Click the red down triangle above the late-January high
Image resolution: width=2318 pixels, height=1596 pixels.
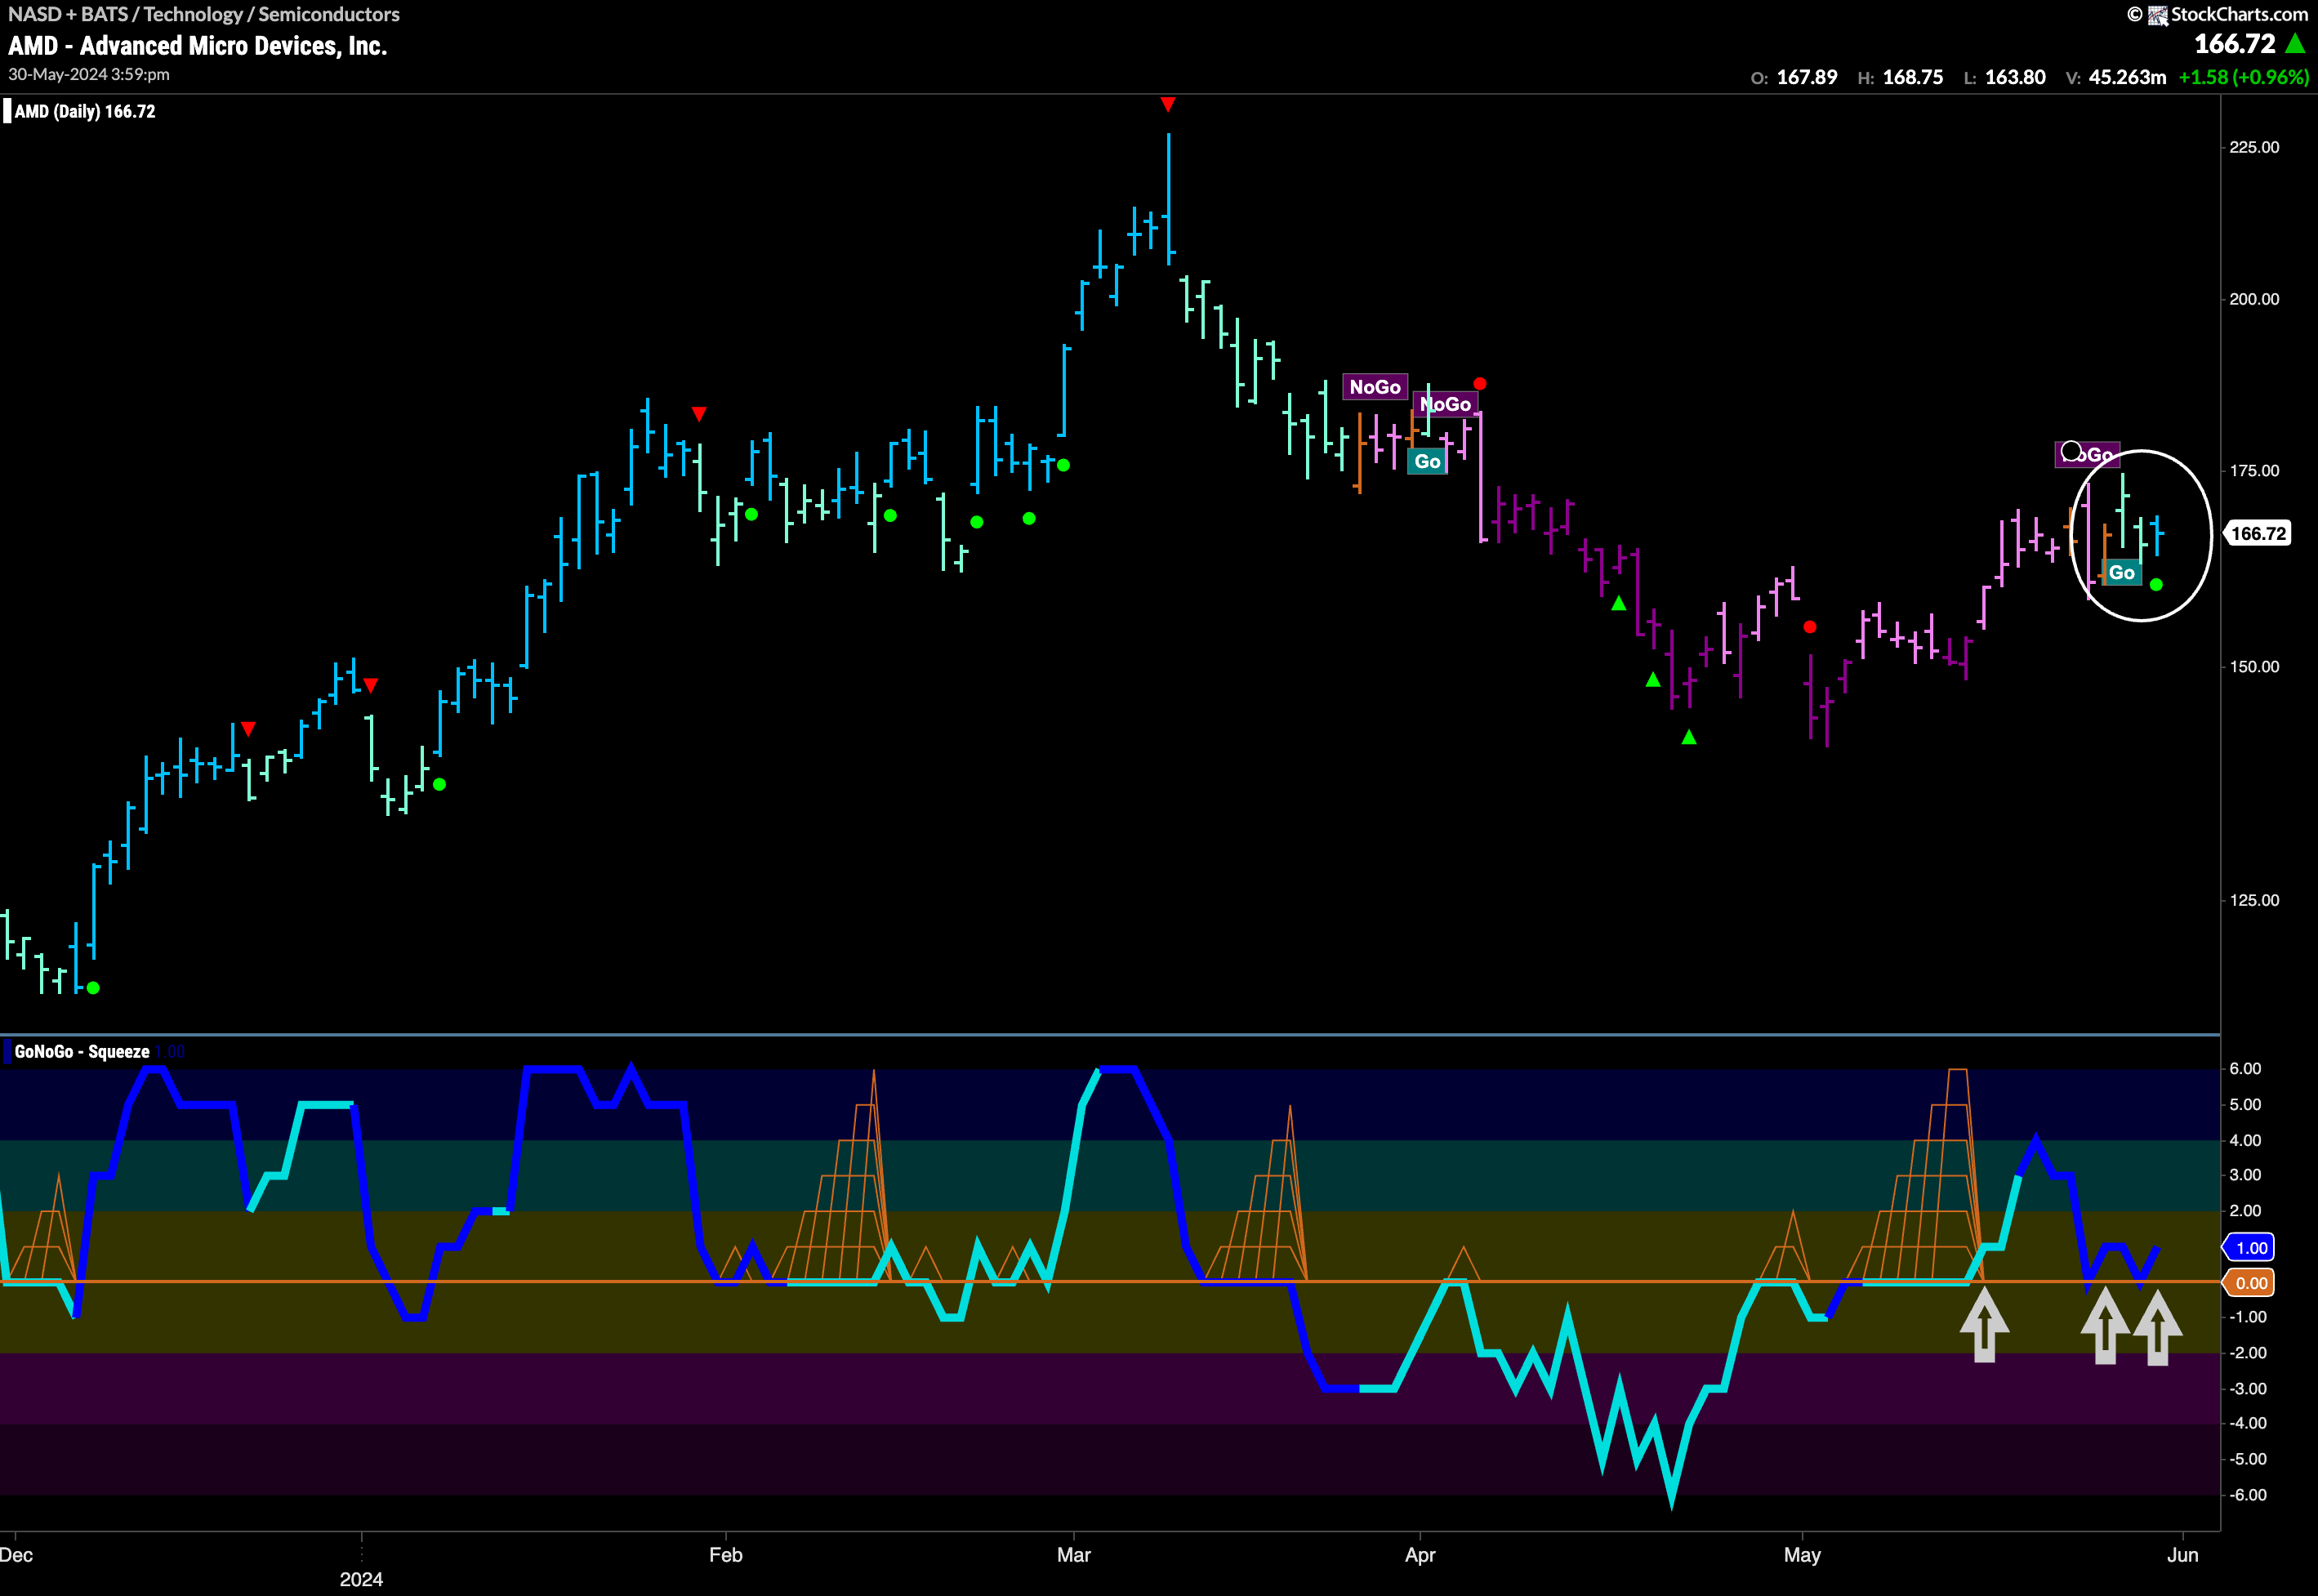click(x=699, y=413)
